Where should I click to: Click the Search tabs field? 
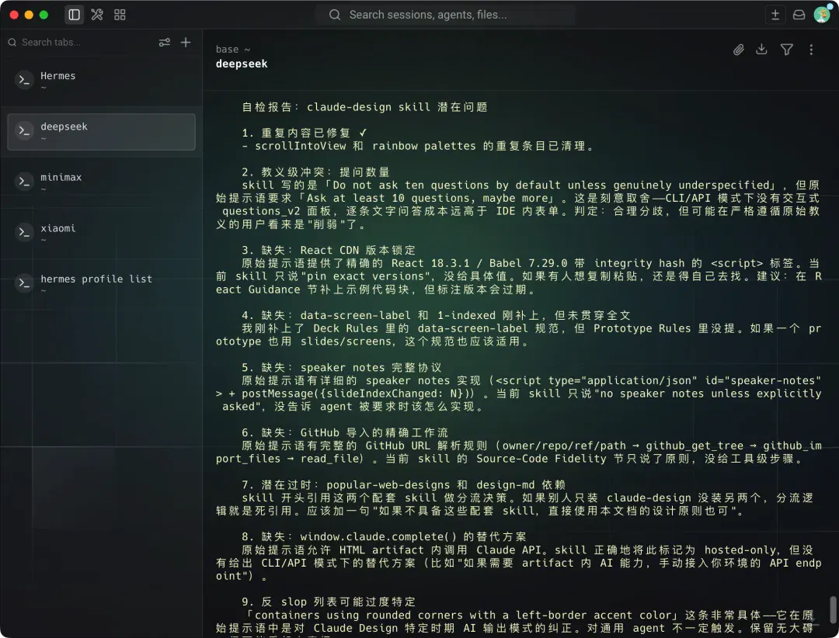coord(80,42)
